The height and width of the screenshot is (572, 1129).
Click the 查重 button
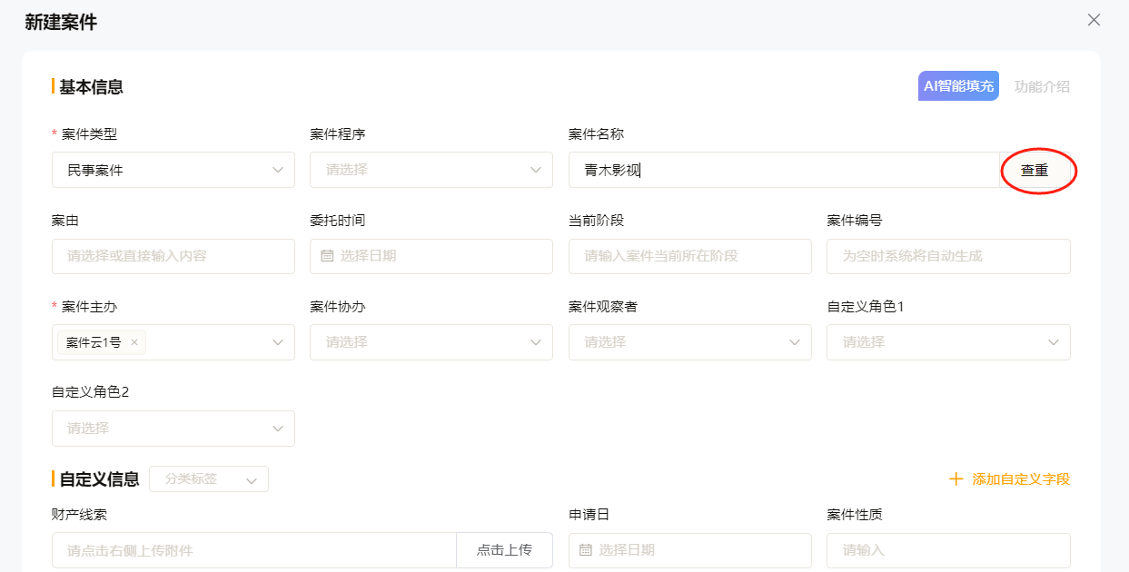[x=1035, y=170]
